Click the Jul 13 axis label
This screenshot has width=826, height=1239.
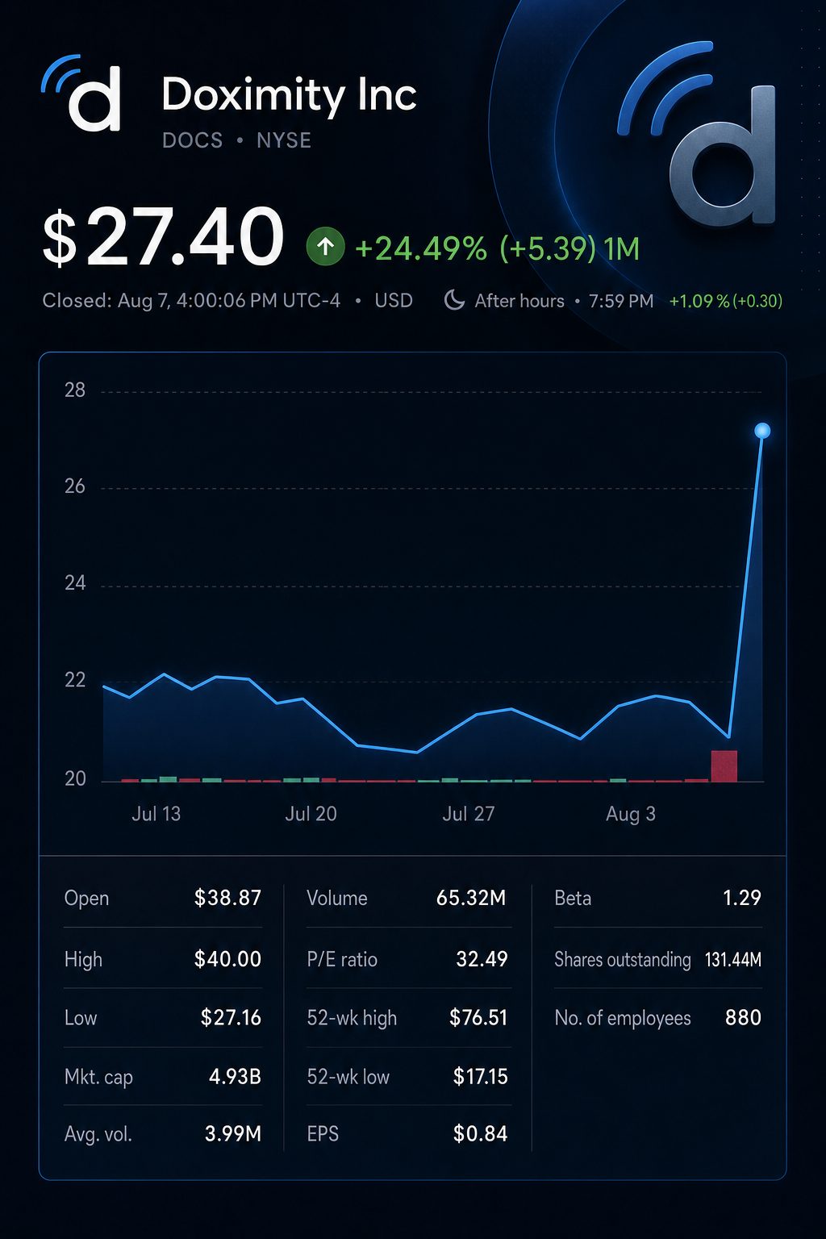click(x=156, y=814)
